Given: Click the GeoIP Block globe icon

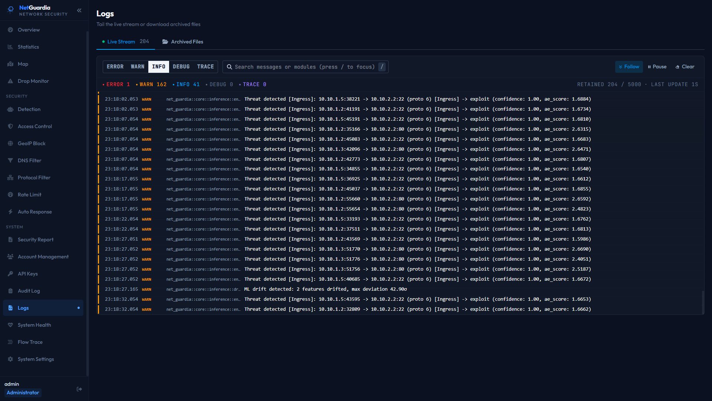Looking at the screenshot, I should tap(10, 143).
